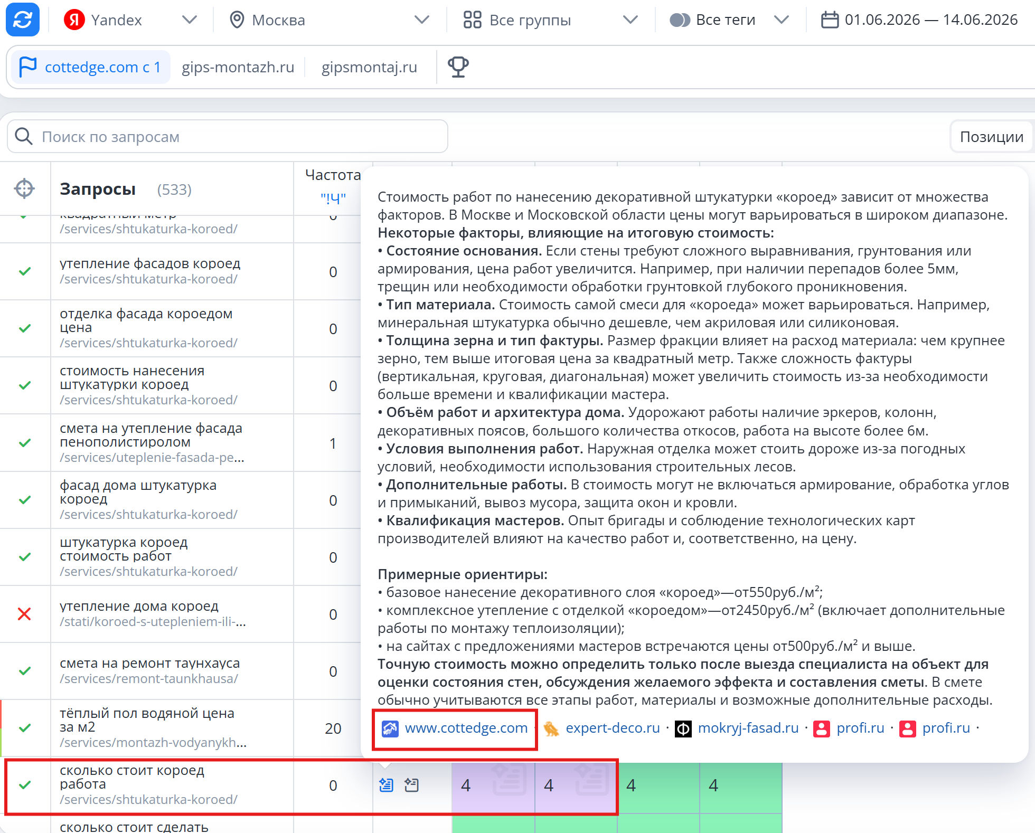Click the "!Ч" frequency type link

click(x=333, y=198)
